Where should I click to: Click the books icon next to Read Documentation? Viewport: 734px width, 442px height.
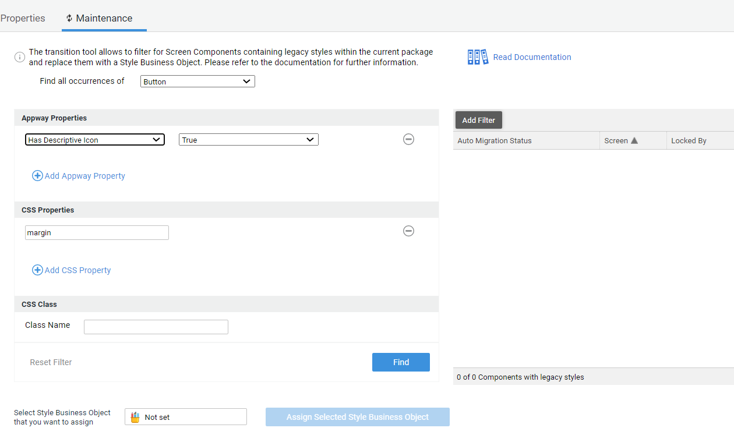coord(477,56)
